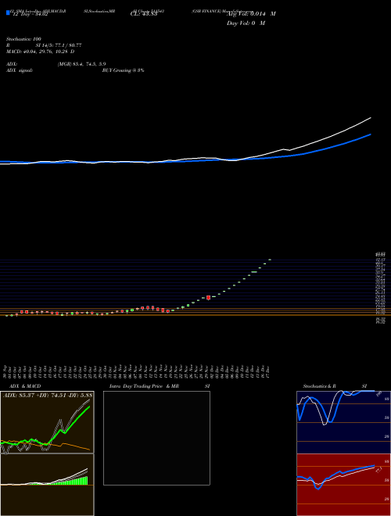Image resolution: width=391 pixels, height=516 pixels.
Task: Click the 'ADX & MACD' panel heading
Action: [x=25, y=386]
